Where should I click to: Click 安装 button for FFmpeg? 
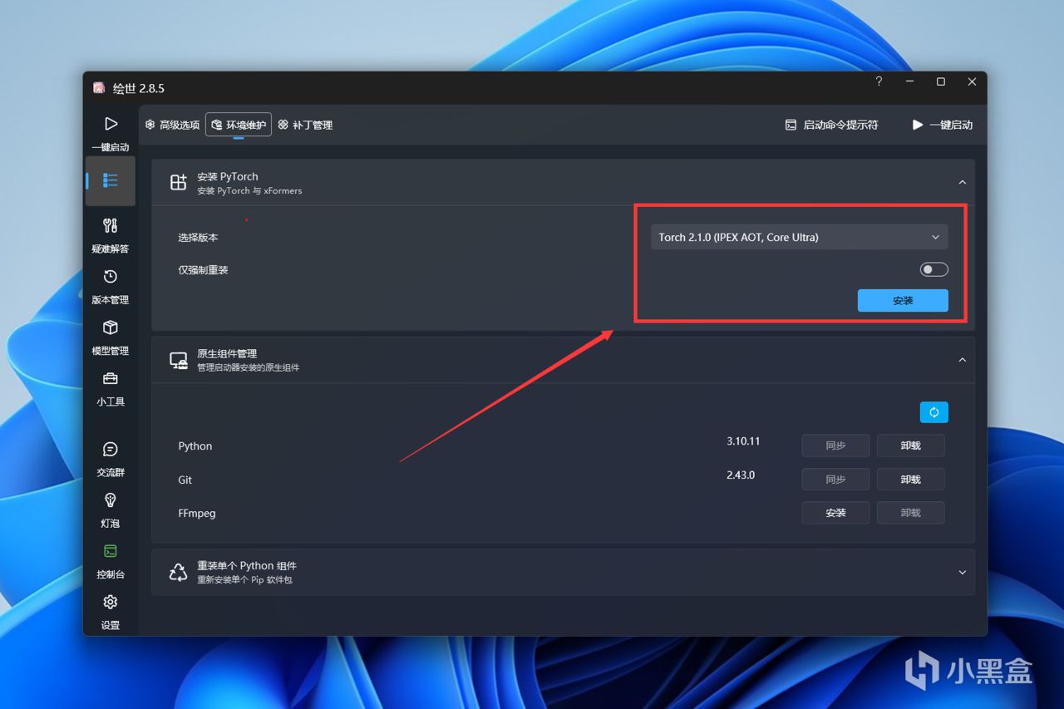[835, 513]
